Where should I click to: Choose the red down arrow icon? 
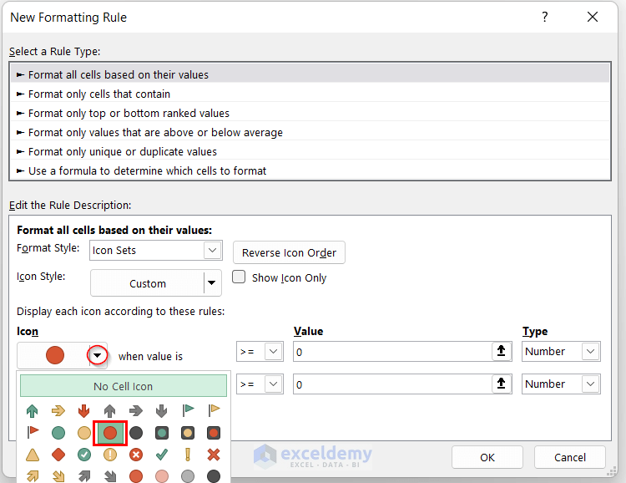84,410
